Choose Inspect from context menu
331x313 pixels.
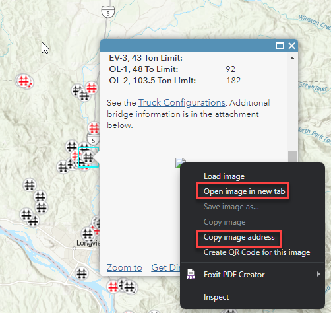pyautogui.click(x=216, y=297)
